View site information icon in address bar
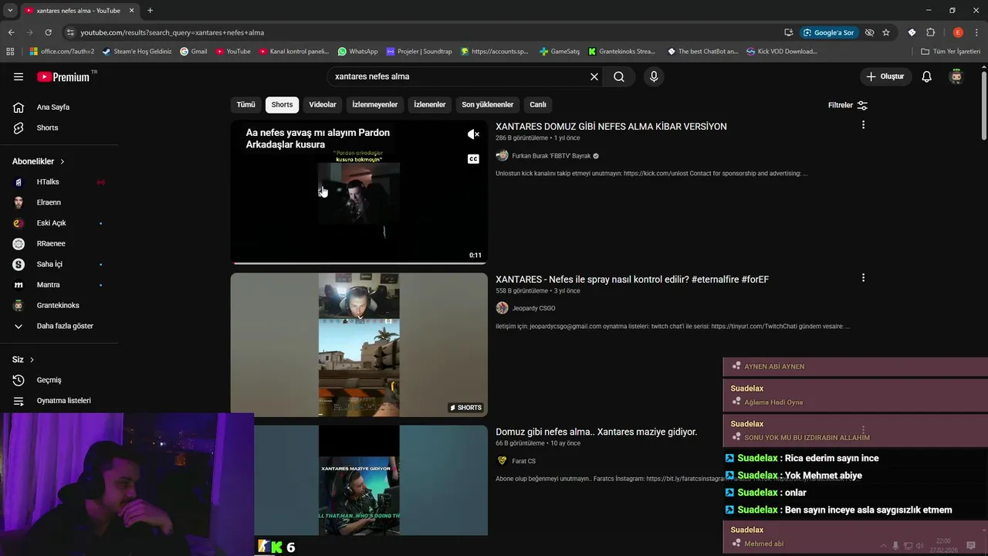This screenshot has height=556, width=988. click(x=70, y=32)
